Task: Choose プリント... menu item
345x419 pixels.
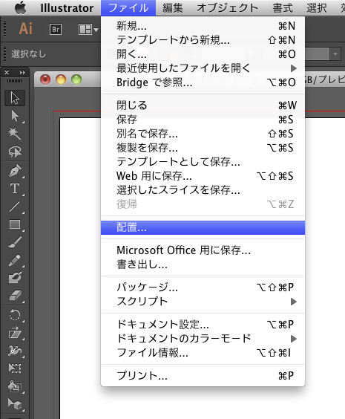Action: click(203, 376)
